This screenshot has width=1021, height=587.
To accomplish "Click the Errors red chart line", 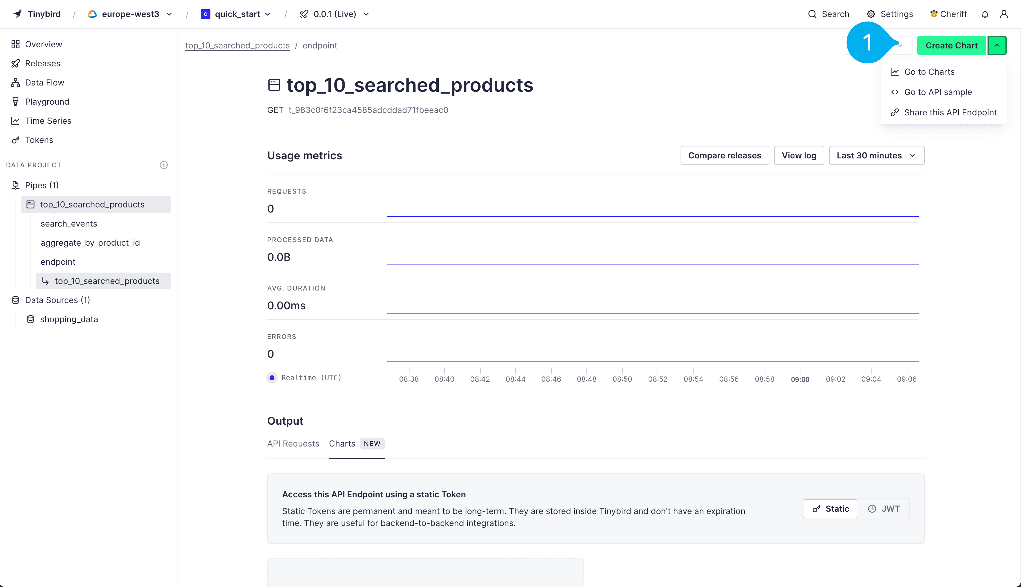I will pyautogui.click(x=652, y=362).
